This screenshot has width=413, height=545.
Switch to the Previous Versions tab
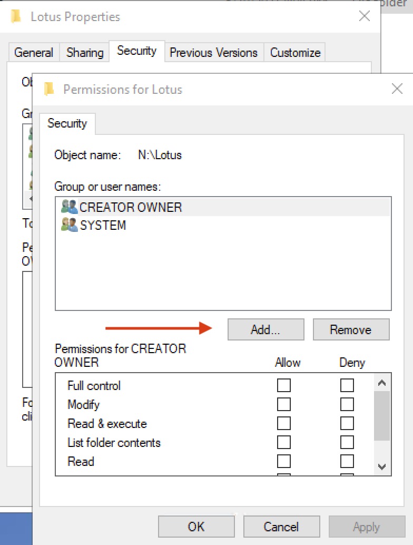coord(213,52)
